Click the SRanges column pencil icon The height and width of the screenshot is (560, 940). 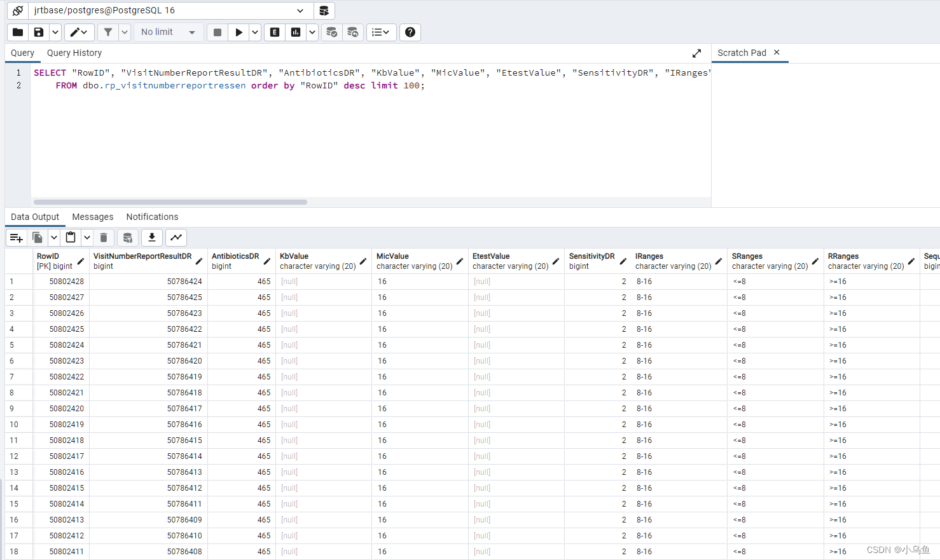(x=815, y=261)
